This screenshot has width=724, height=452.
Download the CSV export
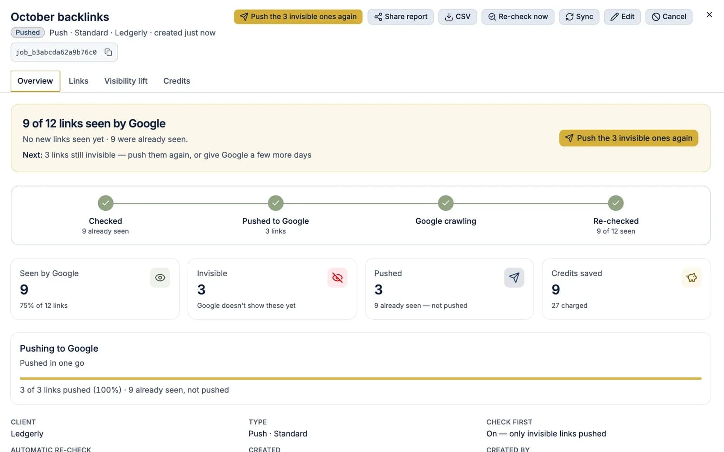(457, 17)
